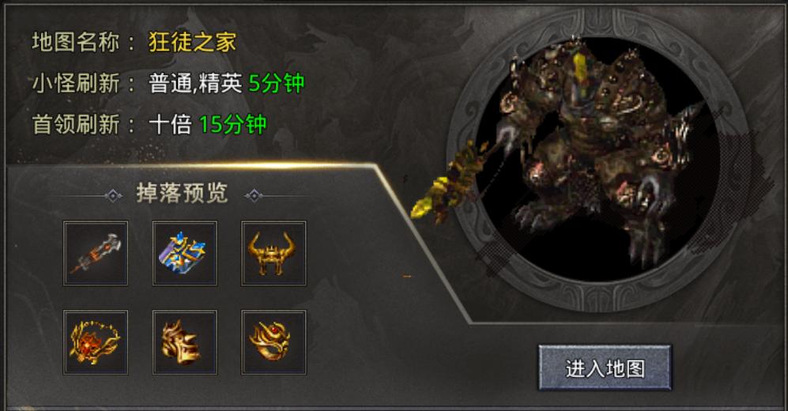Select the gold necklace with red gem

(96, 342)
